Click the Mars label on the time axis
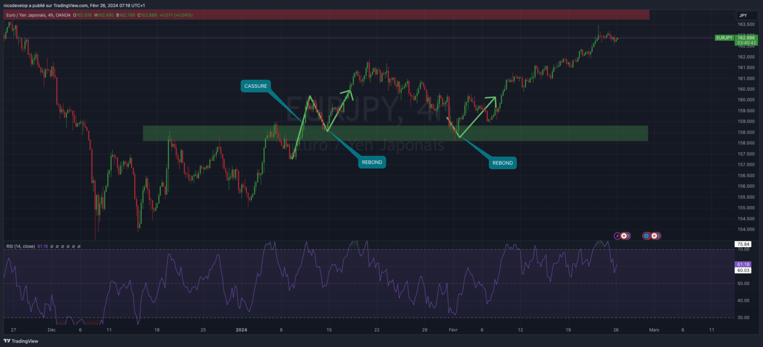763x347 pixels. coord(654,330)
